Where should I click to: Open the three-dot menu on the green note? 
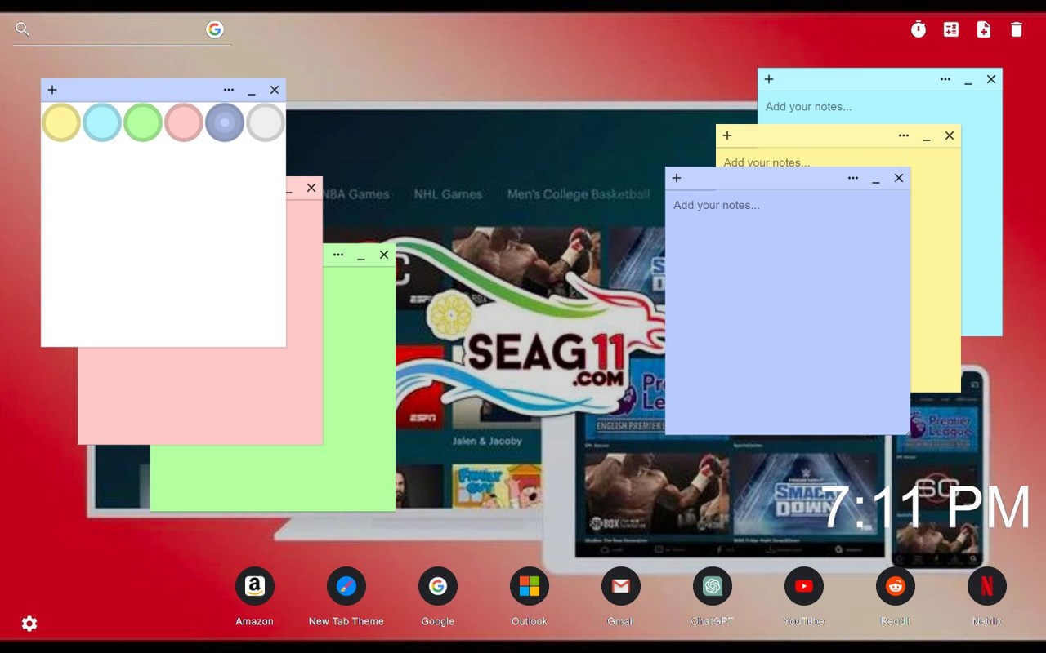pyautogui.click(x=338, y=255)
